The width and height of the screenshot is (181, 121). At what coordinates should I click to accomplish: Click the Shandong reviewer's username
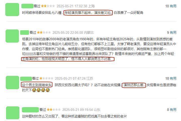pyautogui.click(x=30, y=110)
